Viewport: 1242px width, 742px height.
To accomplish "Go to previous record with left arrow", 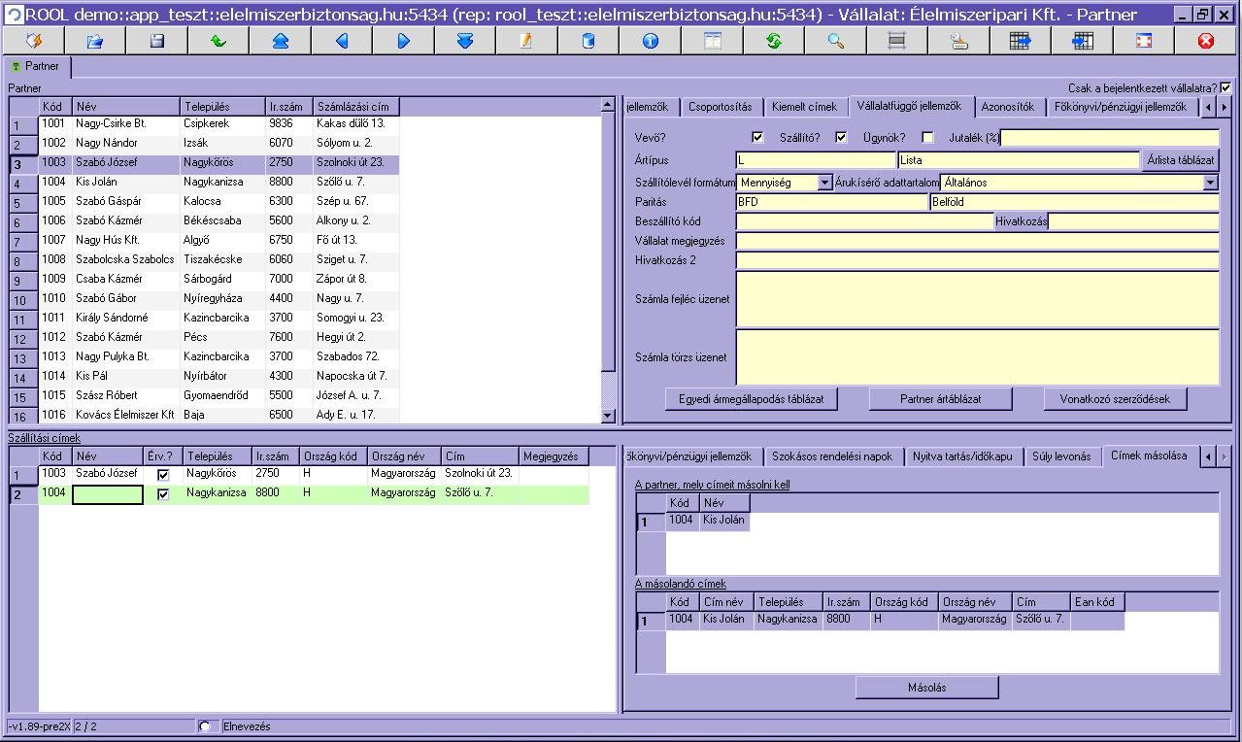I will coord(342,41).
